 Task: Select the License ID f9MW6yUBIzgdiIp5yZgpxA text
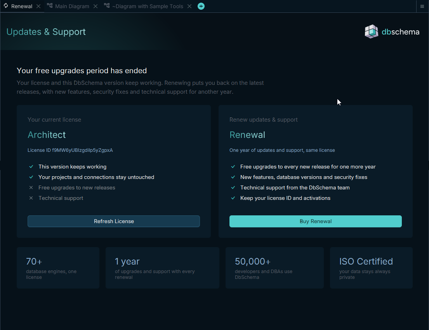pos(70,150)
